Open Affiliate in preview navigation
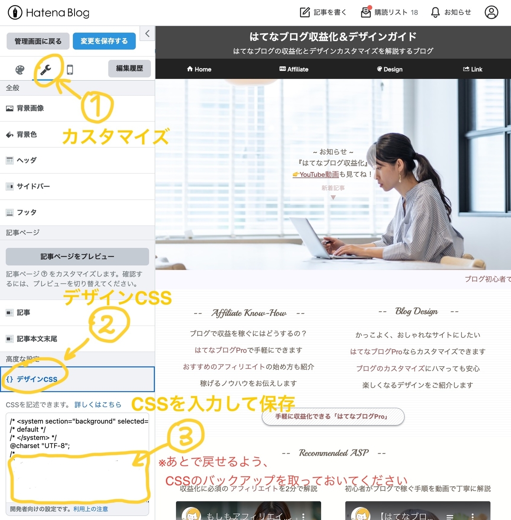This screenshot has width=511, height=520. coord(294,69)
